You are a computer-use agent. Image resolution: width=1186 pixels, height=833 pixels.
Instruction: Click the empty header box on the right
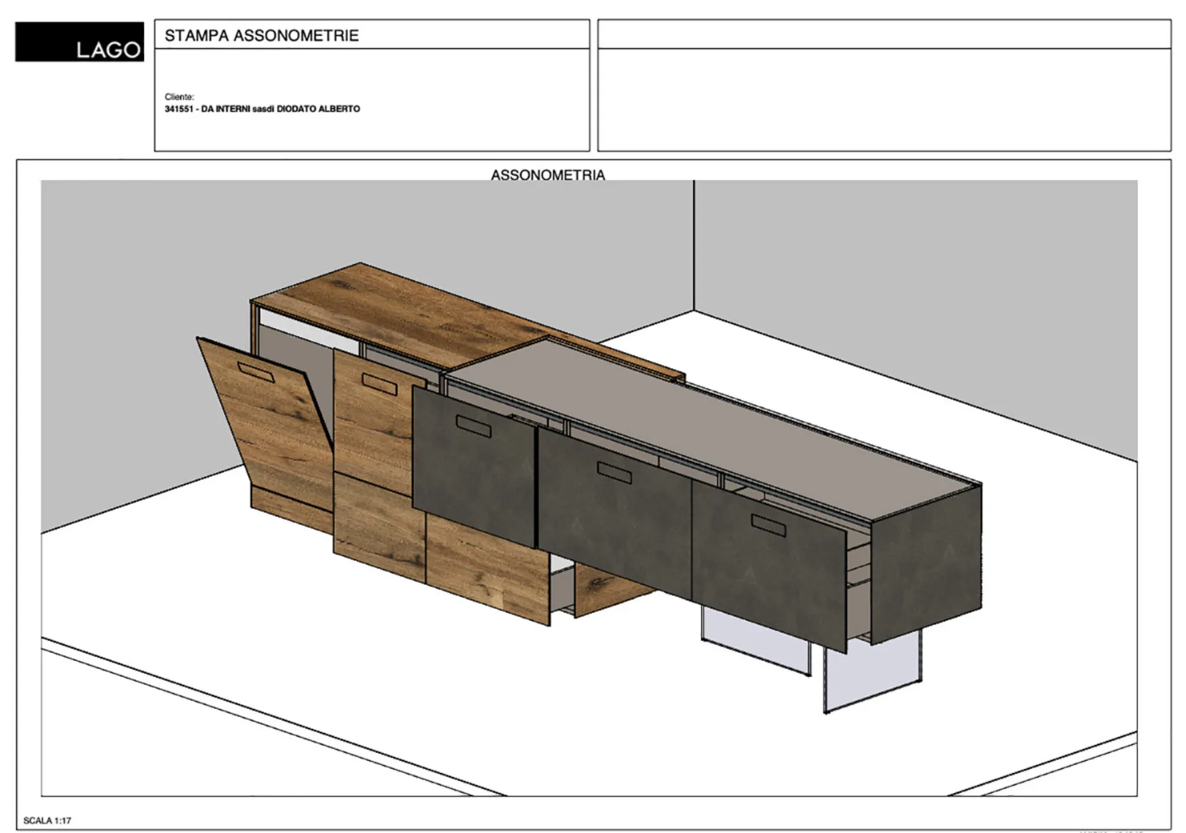point(884,99)
